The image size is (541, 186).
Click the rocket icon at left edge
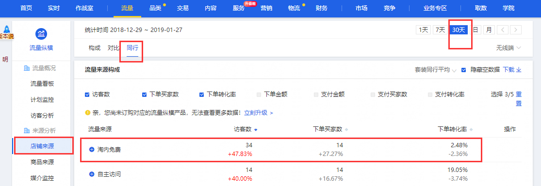click(x=6, y=29)
